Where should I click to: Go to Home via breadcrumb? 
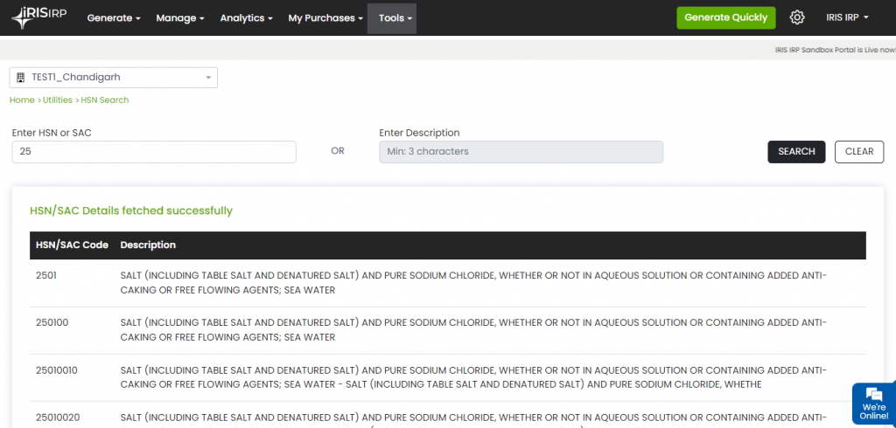click(22, 100)
